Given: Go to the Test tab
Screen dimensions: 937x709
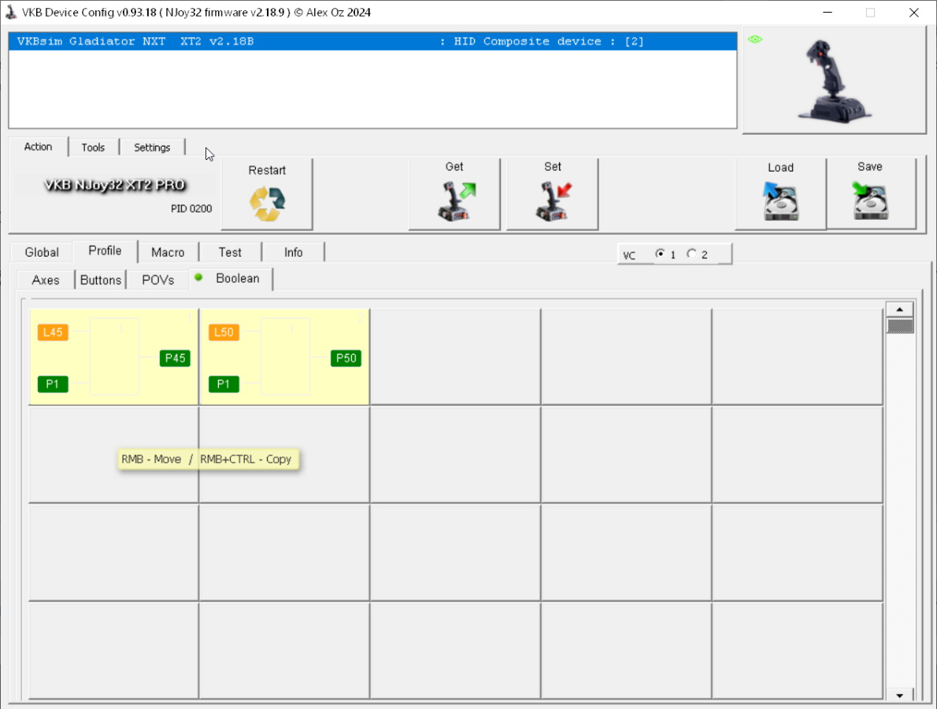Looking at the screenshot, I should (x=230, y=252).
